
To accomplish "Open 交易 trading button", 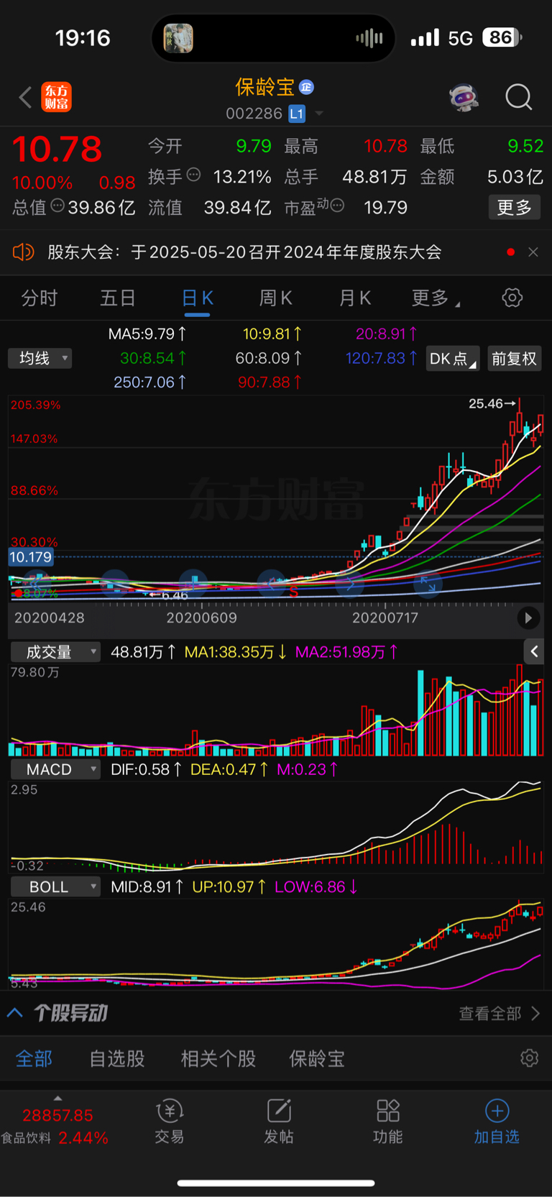I will 169,1121.
